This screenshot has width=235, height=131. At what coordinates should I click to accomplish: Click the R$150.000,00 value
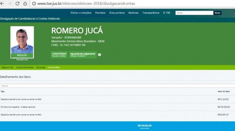click(224, 107)
